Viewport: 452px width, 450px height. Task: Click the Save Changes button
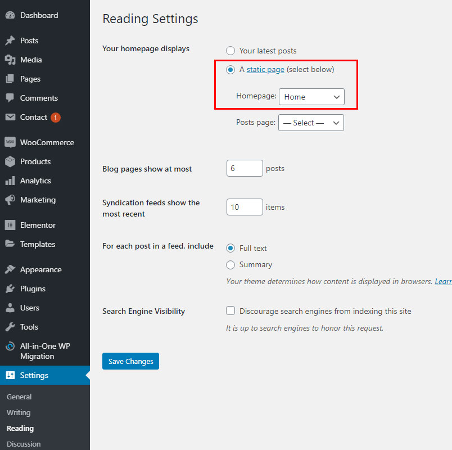pyautogui.click(x=130, y=361)
